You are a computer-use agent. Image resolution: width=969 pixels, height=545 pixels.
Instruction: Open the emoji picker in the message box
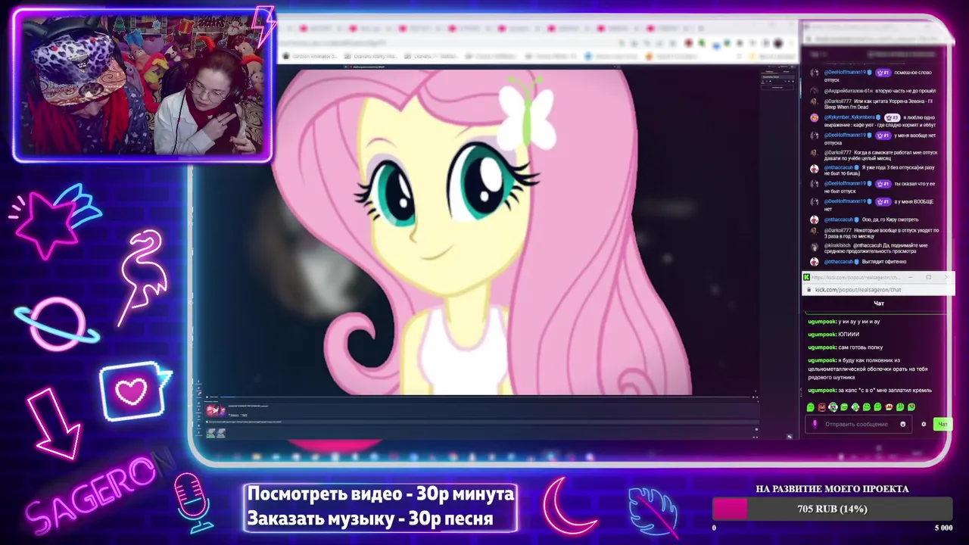(x=902, y=424)
